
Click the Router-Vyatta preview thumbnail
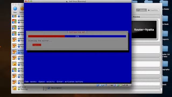click(144, 30)
